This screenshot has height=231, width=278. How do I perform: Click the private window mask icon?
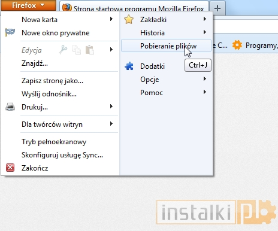(x=10, y=32)
